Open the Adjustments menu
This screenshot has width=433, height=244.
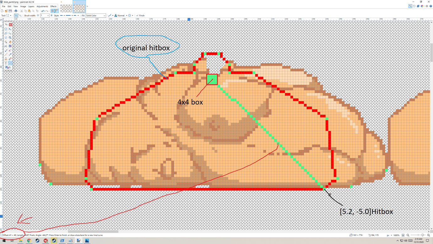(42, 6)
